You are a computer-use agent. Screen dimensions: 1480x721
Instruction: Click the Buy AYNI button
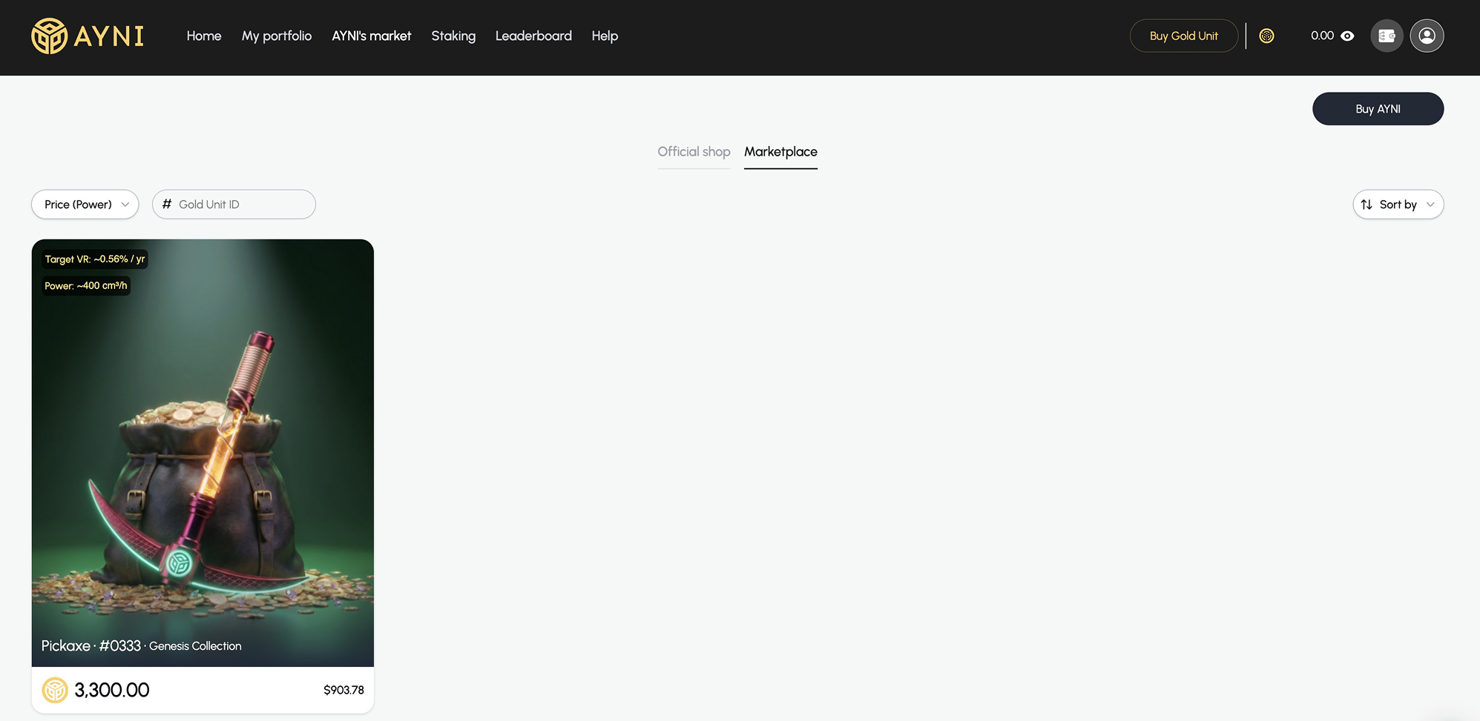1378,109
